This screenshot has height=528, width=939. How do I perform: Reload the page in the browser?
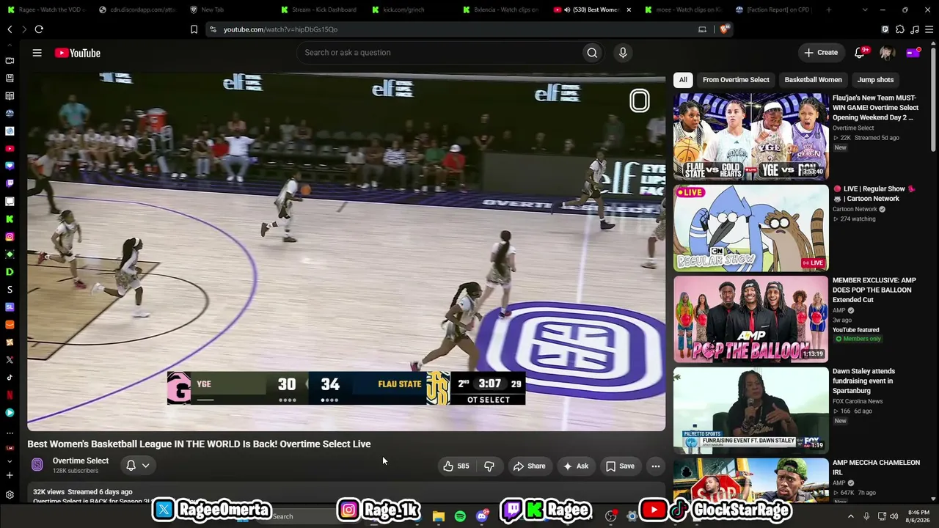39,29
